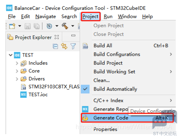
Task: Click the hammer Build toolbar icon
Action: (x=65, y=26)
